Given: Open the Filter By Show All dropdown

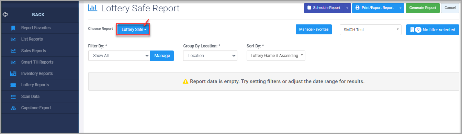Looking at the screenshot, I should pyautogui.click(x=119, y=56).
